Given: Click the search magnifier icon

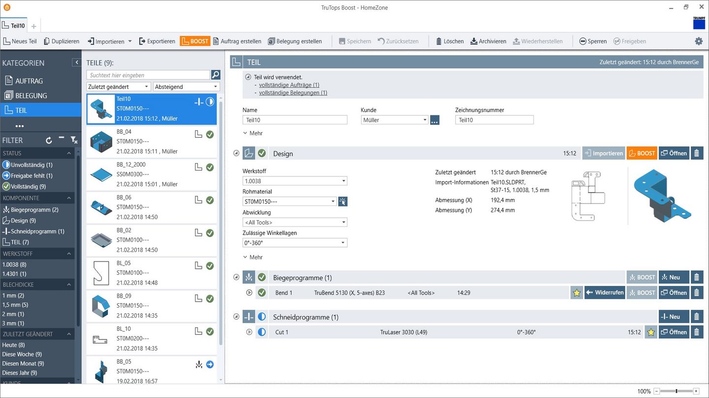Looking at the screenshot, I should coord(216,75).
